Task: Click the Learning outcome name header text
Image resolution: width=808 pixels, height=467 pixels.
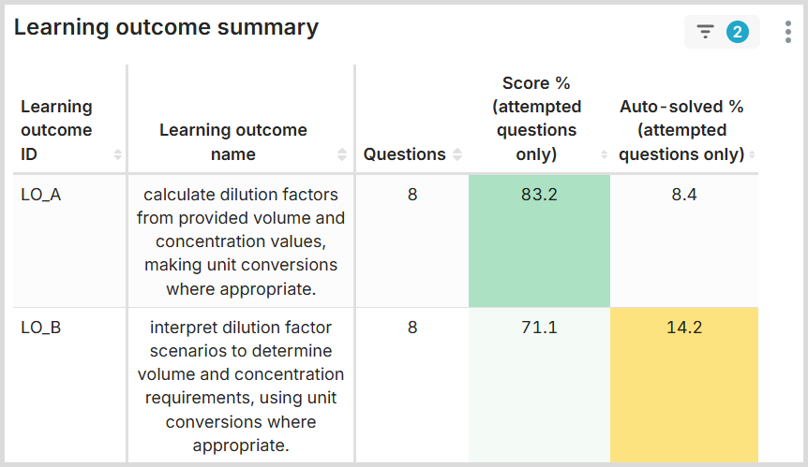Action: (x=233, y=142)
